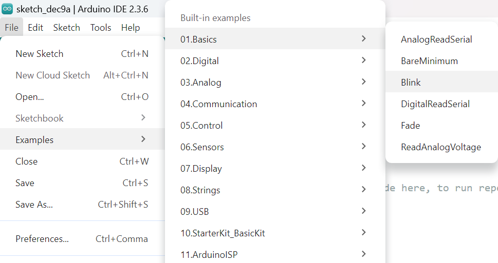Choose the BareMinimum example sketch

(x=429, y=61)
